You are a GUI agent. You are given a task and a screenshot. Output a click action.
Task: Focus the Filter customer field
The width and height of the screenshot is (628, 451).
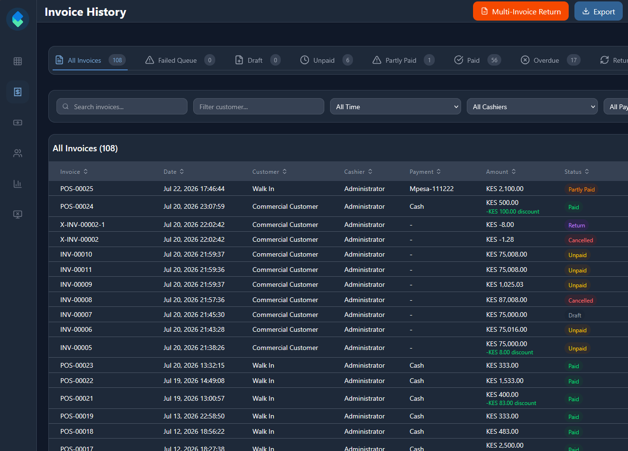[x=259, y=106]
